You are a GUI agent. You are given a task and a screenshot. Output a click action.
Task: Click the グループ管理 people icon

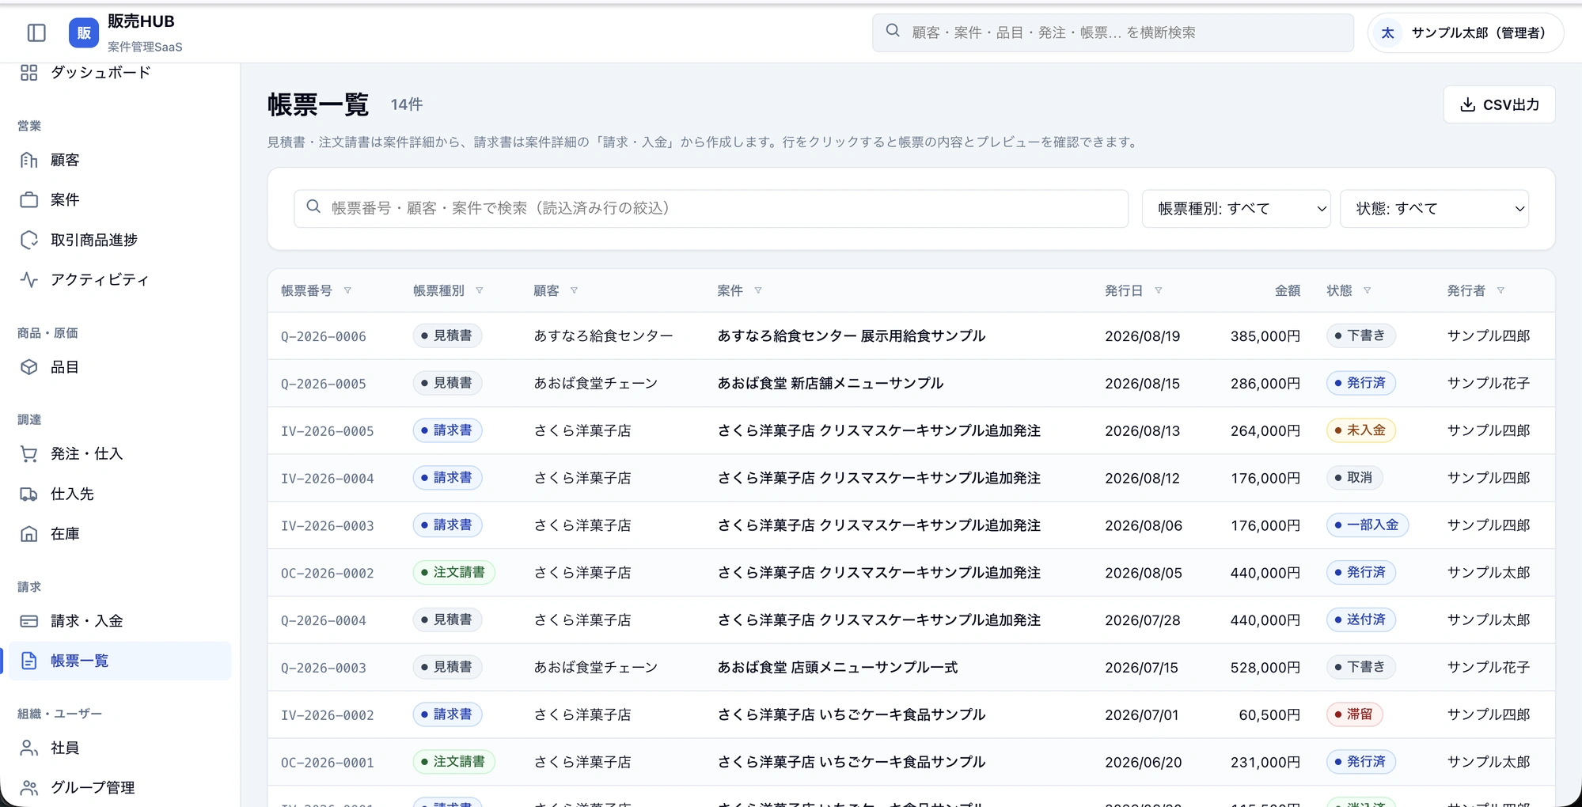point(29,787)
